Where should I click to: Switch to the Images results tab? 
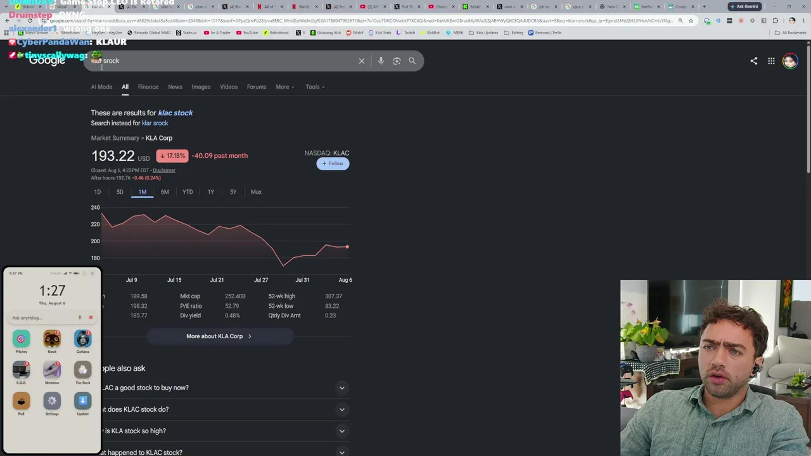(201, 87)
